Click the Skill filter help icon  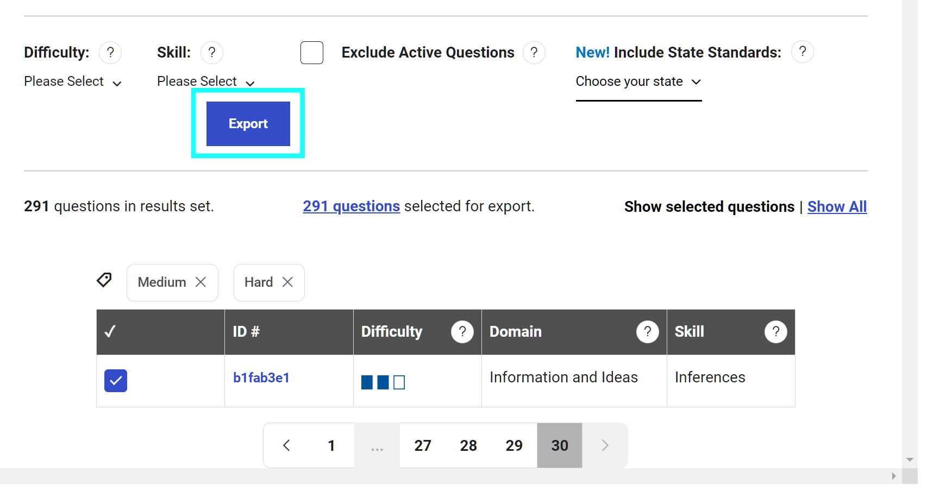pos(212,52)
